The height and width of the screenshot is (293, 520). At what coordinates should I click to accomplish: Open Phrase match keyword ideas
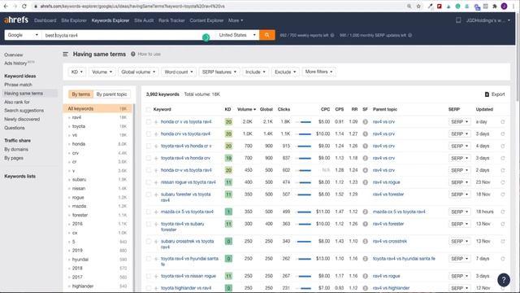click(18, 85)
